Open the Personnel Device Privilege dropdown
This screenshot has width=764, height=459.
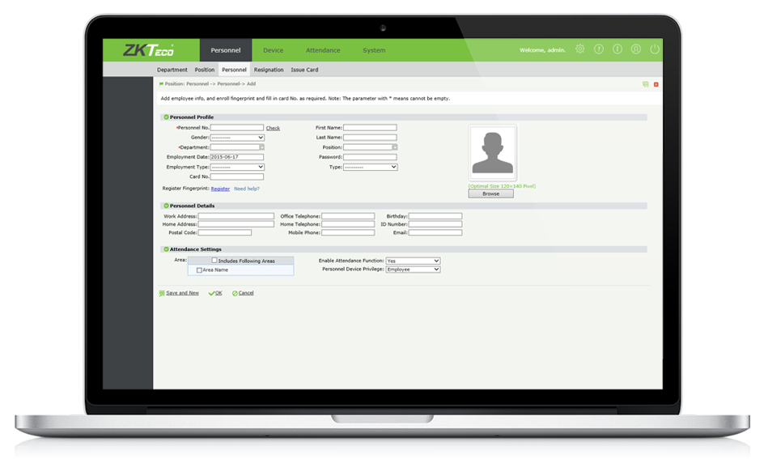(413, 270)
